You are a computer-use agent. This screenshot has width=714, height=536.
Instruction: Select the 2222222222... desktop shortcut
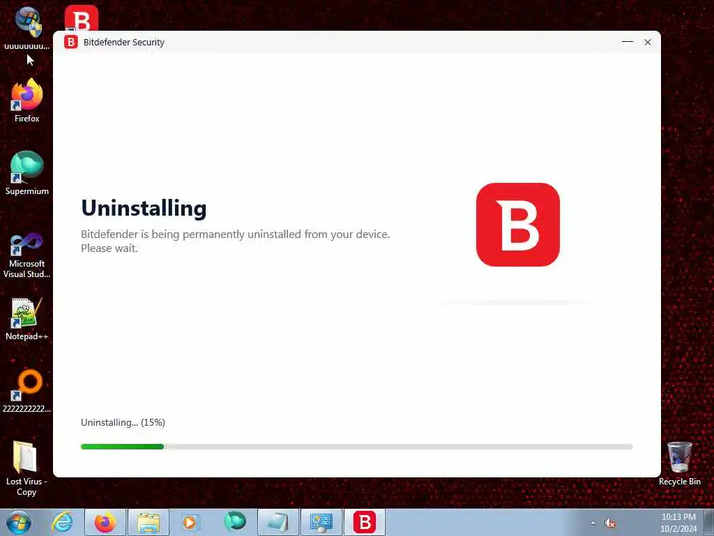pyautogui.click(x=27, y=391)
